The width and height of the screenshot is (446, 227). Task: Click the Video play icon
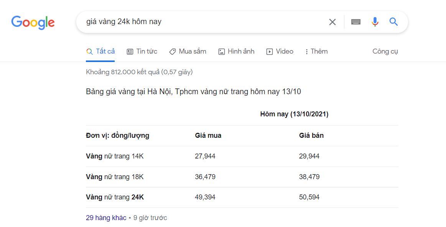pyautogui.click(x=269, y=52)
